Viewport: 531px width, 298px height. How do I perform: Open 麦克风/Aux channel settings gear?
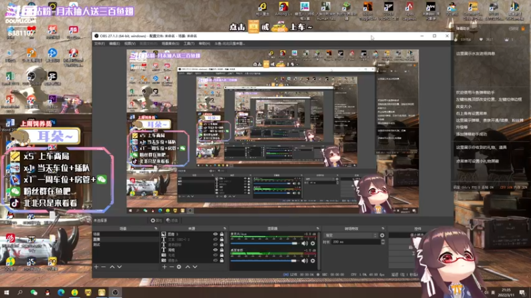tap(313, 243)
